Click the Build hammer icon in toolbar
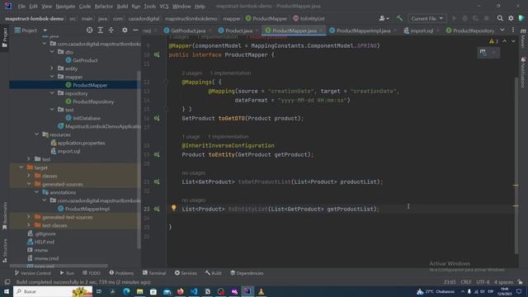528x297 pixels. tap(399, 18)
